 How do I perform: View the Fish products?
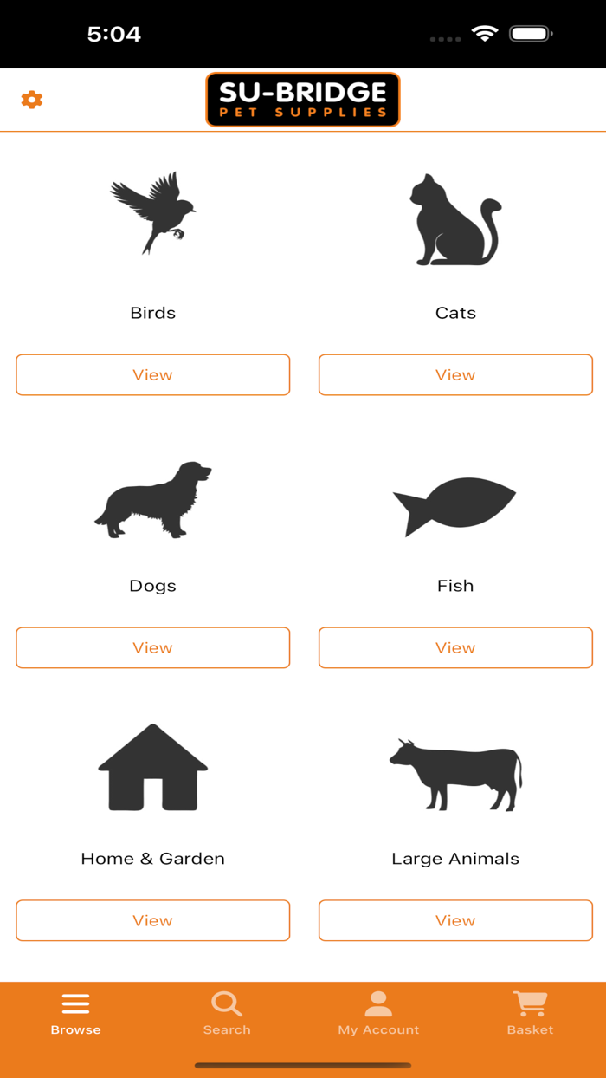click(x=455, y=647)
